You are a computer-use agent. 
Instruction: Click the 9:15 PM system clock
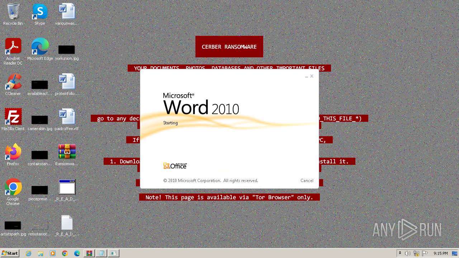tap(440, 253)
